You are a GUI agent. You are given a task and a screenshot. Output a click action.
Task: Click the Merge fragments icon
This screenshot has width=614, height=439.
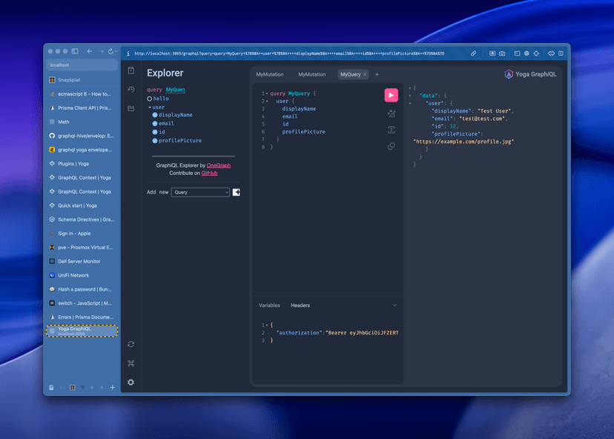point(391,130)
